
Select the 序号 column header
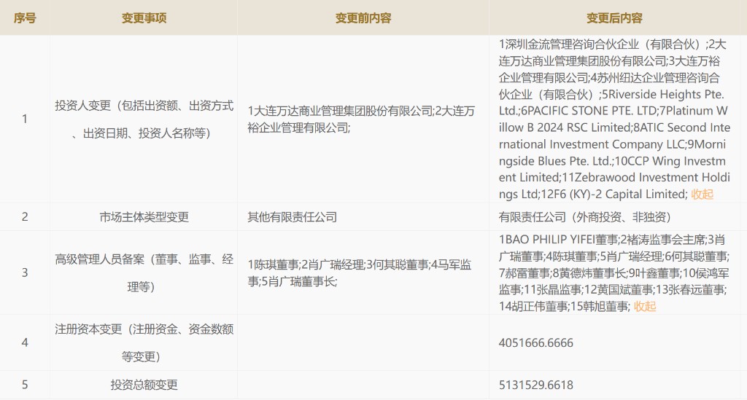[25, 18]
